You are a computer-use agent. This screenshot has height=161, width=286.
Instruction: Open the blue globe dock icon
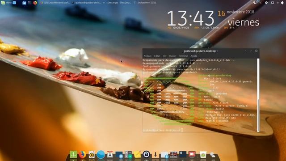pos(101,155)
